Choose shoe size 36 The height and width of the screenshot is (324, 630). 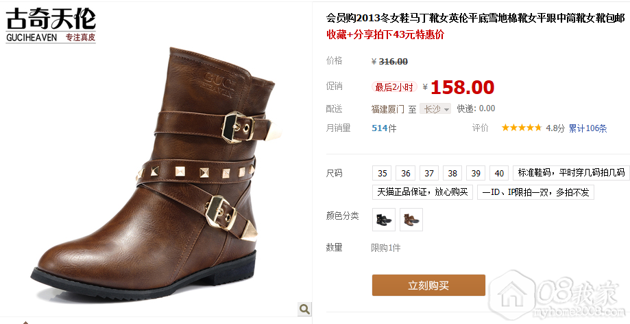coord(405,173)
